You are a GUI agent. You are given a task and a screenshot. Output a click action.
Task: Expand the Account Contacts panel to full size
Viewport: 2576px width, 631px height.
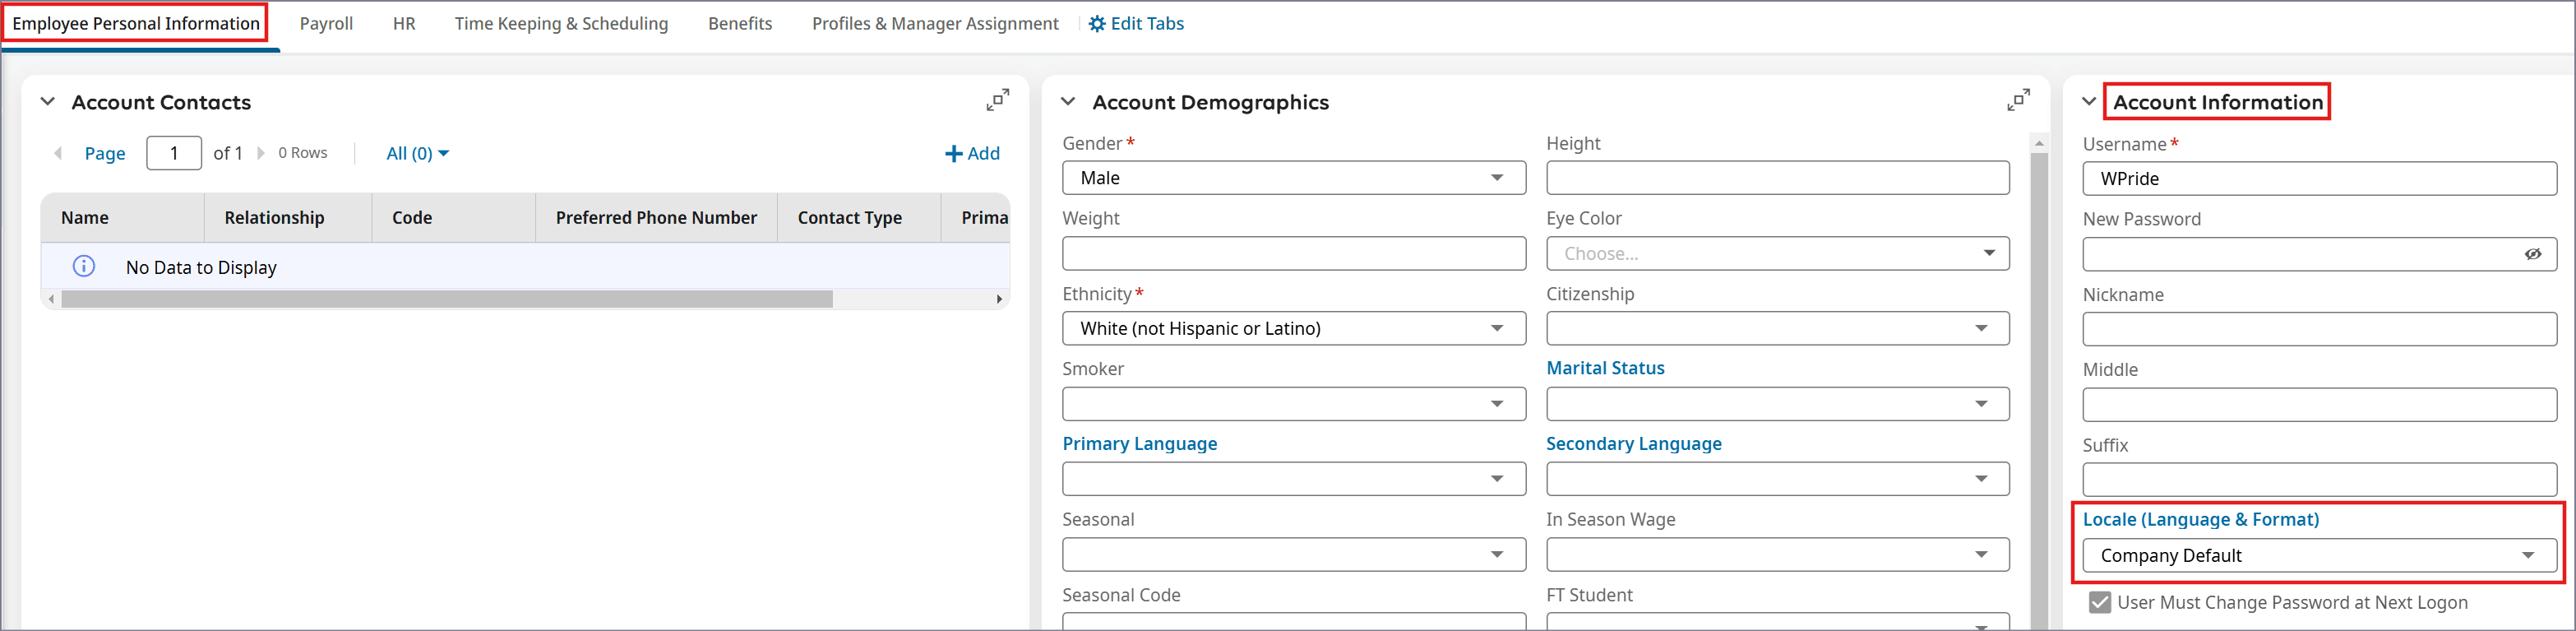click(x=997, y=100)
